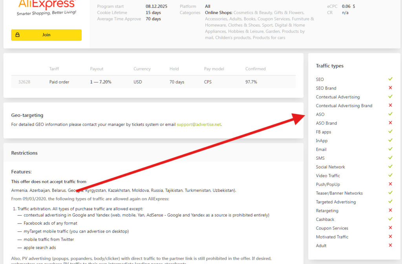This screenshot has height=264, width=402.
Task: Open the Clothes & Shoes category
Action: tap(245, 25)
